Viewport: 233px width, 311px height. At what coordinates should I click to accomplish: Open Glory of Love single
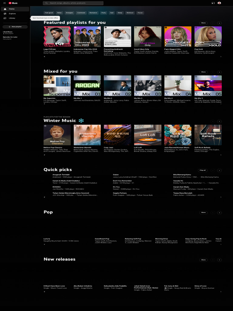click(x=201, y=286)
